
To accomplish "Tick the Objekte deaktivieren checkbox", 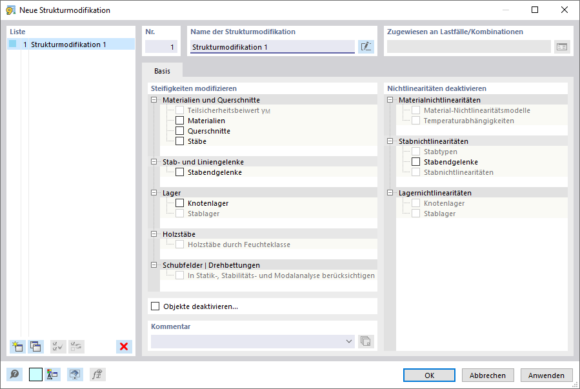I will (x=155, y=306).
